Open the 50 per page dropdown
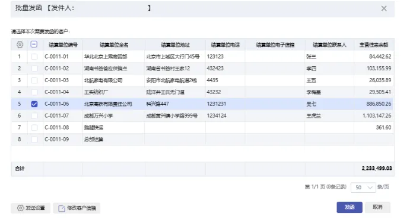This screenshot has height=223, width=413. (x=363, y=188)
